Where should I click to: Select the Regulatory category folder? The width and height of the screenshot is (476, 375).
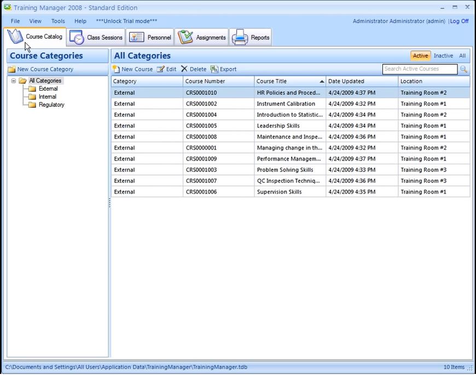point(48,104)
